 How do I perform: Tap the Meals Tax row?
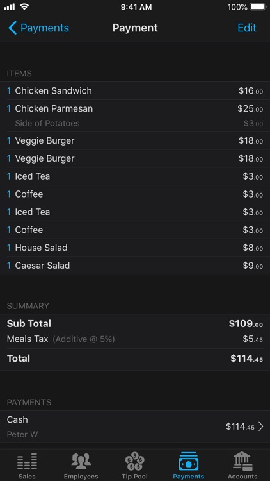point(135,339)
